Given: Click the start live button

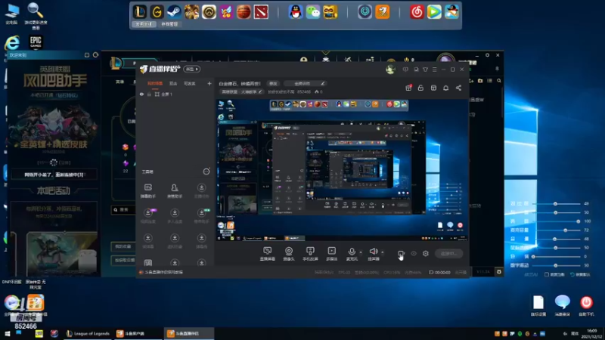Looking at the screenshot, I should (448, 253).
